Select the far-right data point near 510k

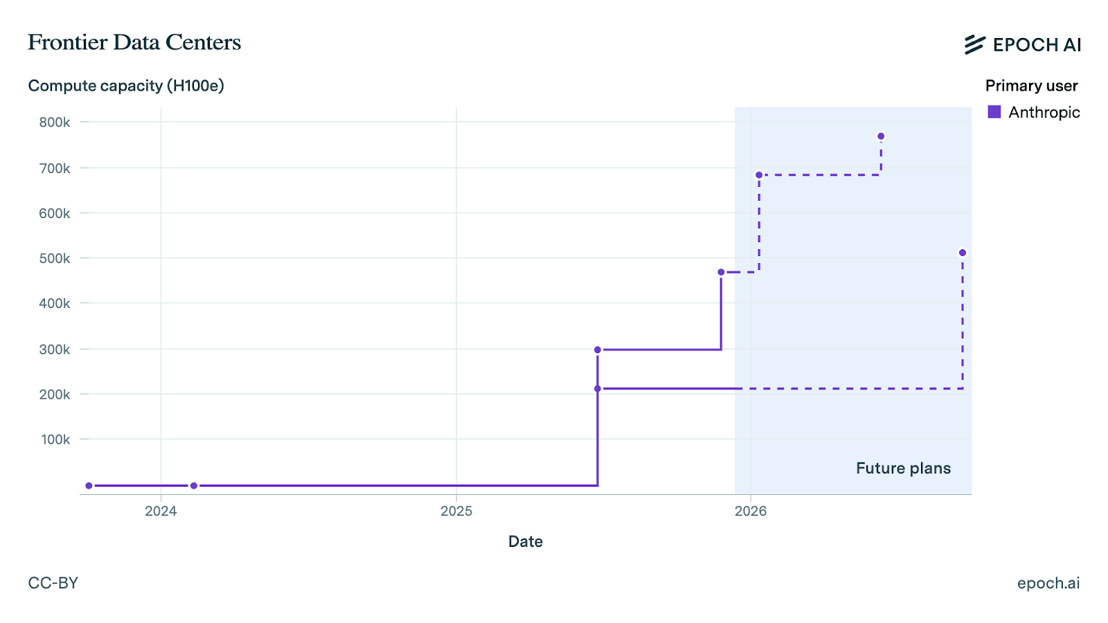click(x=963, y=253)
